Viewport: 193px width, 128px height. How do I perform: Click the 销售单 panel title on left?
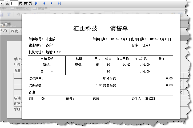(x=6, y=24)
